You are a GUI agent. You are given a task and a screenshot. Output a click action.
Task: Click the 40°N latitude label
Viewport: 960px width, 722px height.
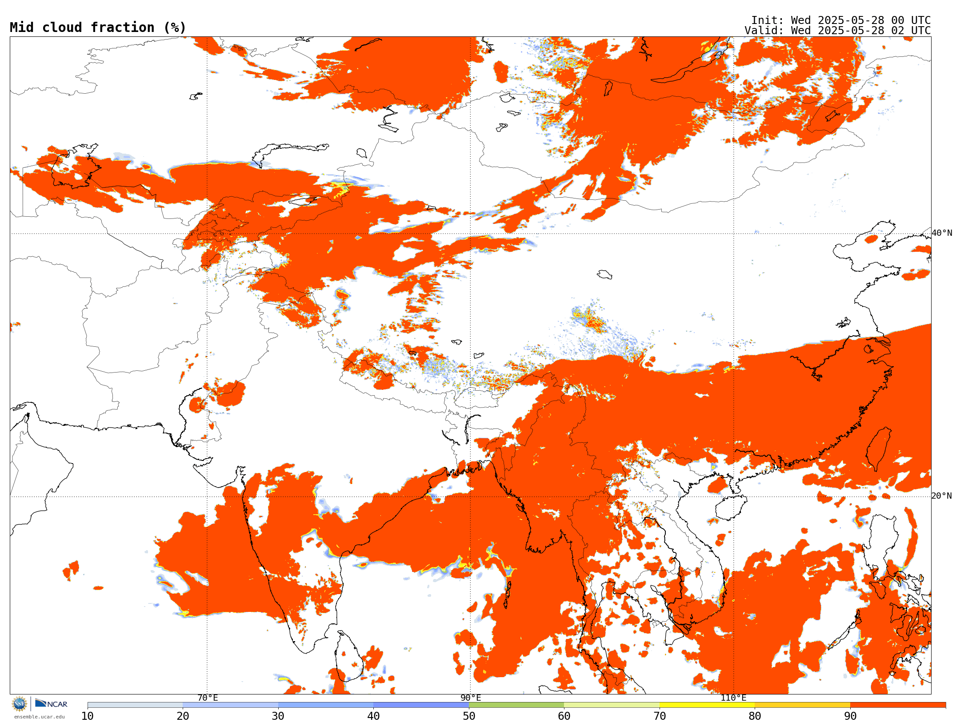coord(942,233)
